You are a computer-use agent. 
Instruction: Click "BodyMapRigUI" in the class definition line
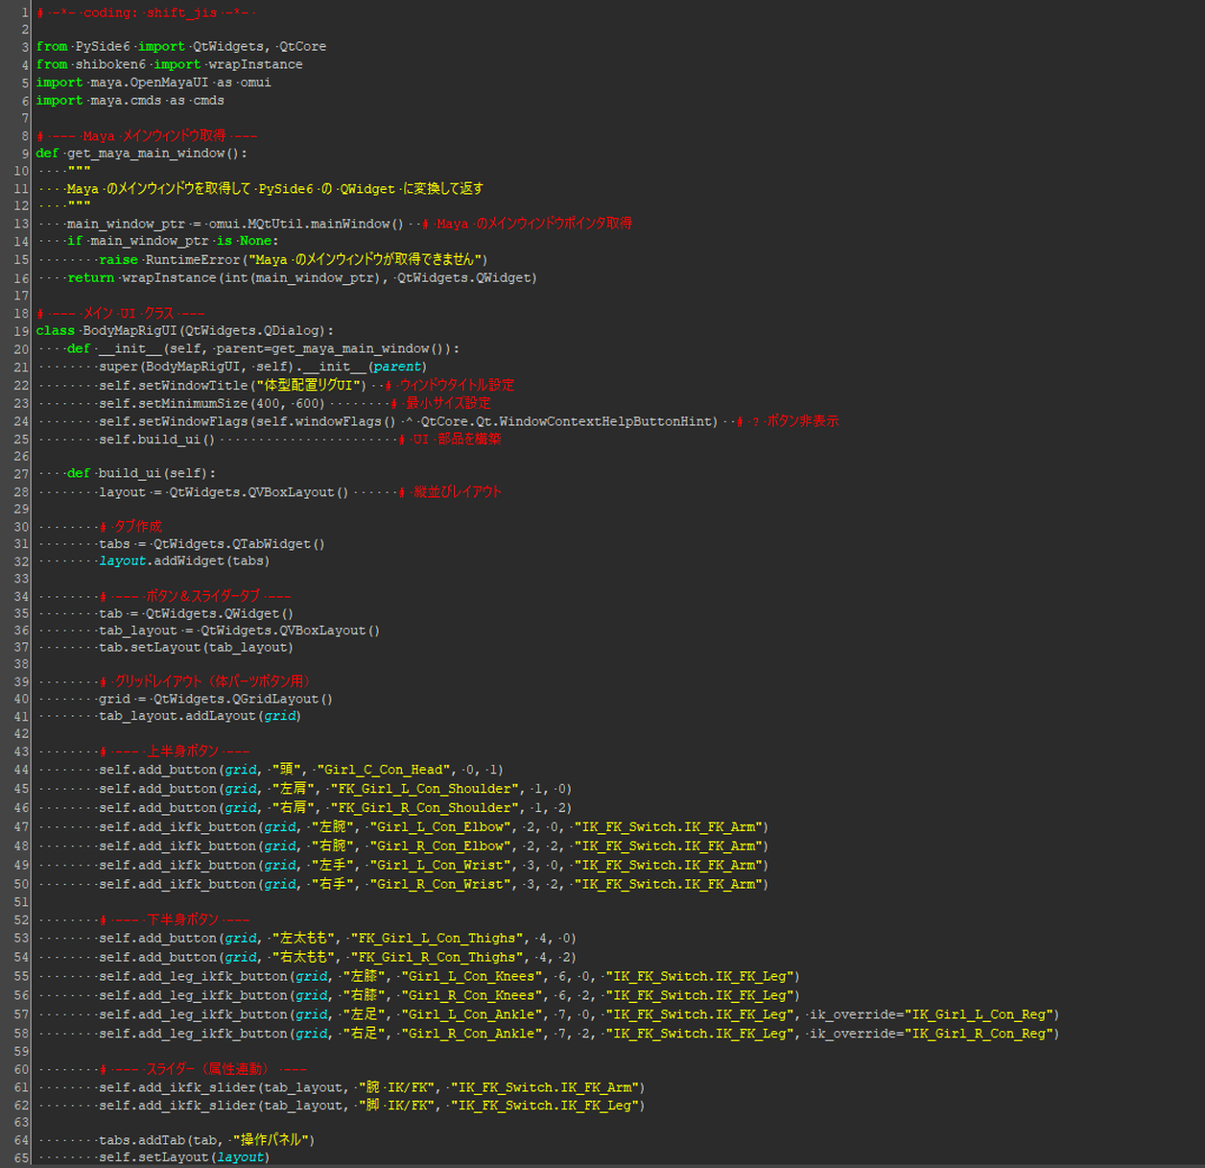[x=130, y=330]
